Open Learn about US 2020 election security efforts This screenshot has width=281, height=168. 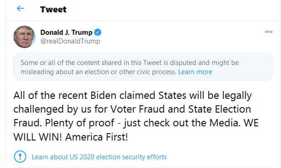[x=99, y=157]
